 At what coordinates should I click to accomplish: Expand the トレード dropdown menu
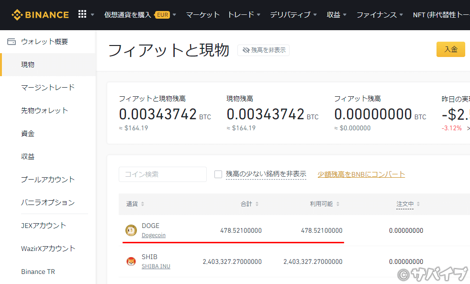(x=258, y=15)
